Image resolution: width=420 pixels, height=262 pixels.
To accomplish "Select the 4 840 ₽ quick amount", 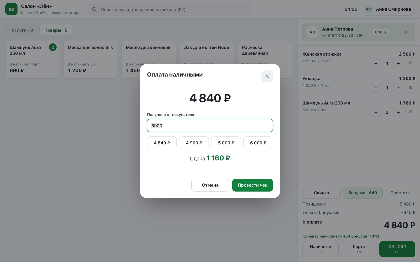I will point(162,143).
